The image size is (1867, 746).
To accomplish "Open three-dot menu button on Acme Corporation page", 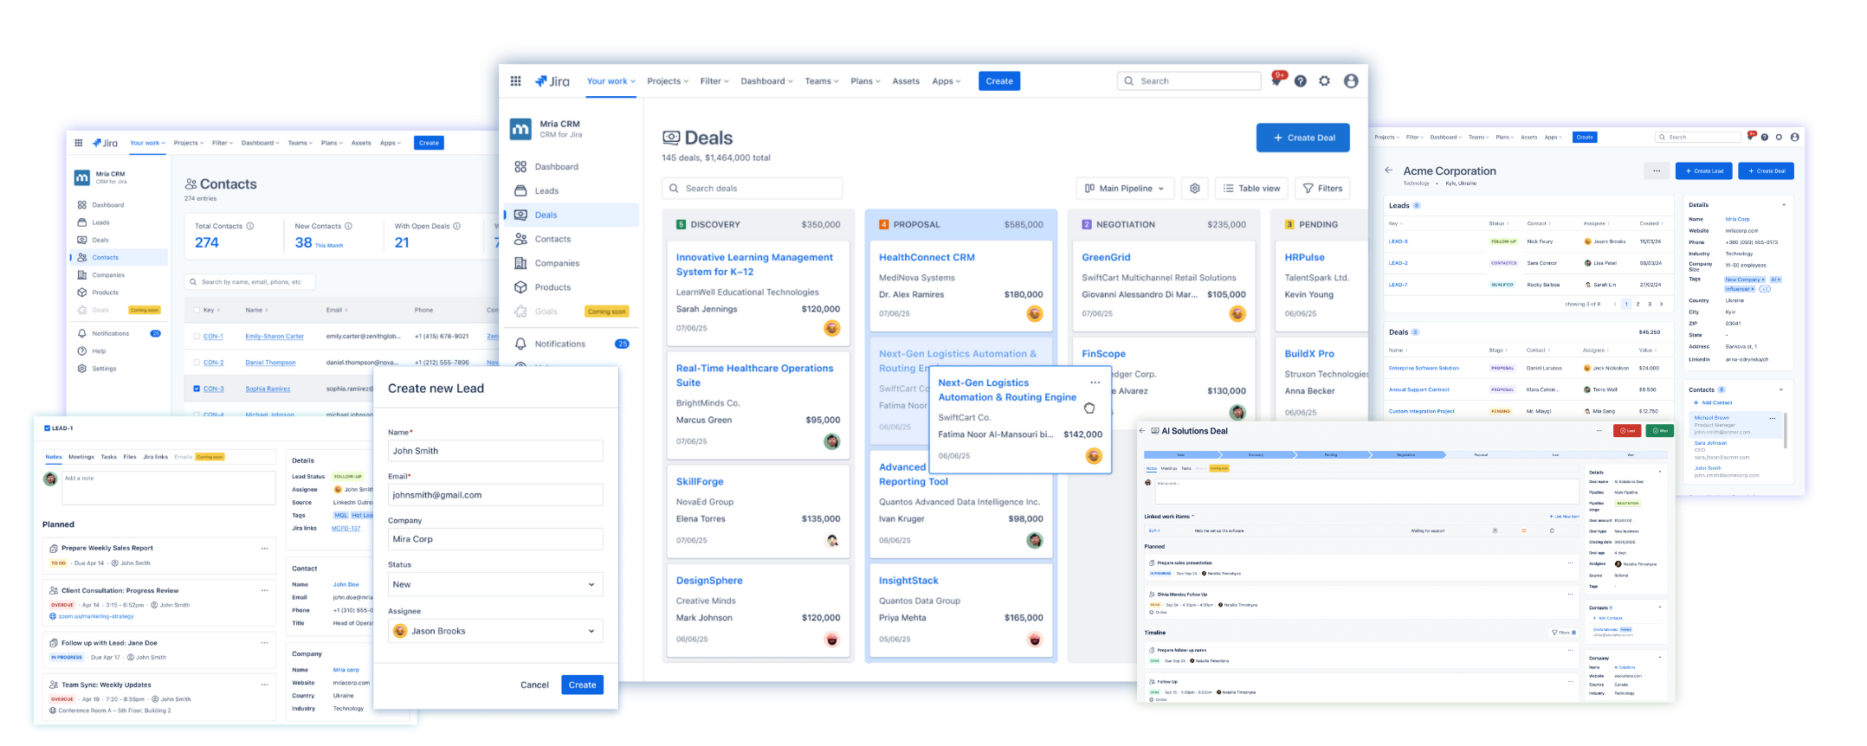I will tap(1657, 171).
